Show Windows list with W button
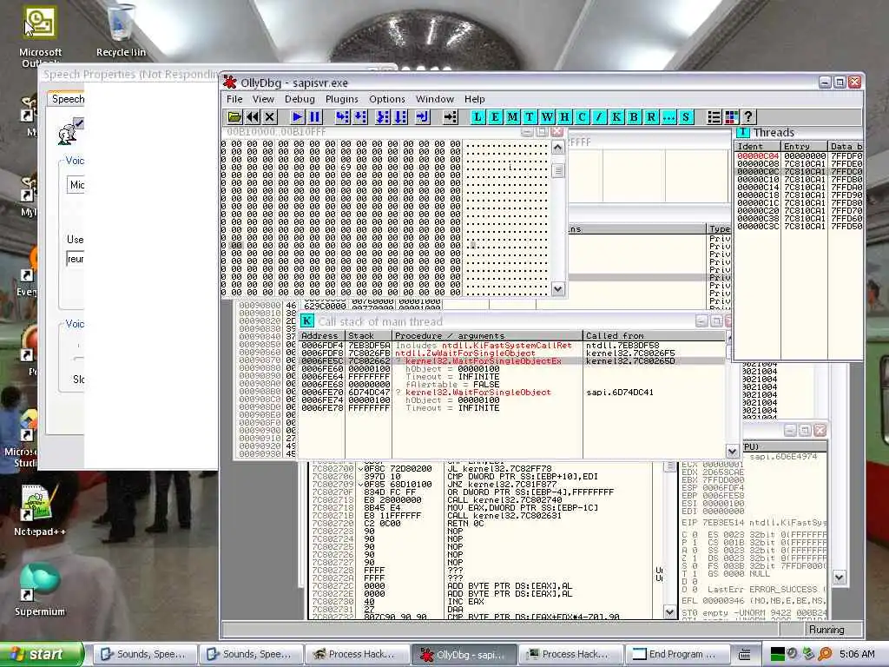This screenshot has width=889, height=667. 547,117
